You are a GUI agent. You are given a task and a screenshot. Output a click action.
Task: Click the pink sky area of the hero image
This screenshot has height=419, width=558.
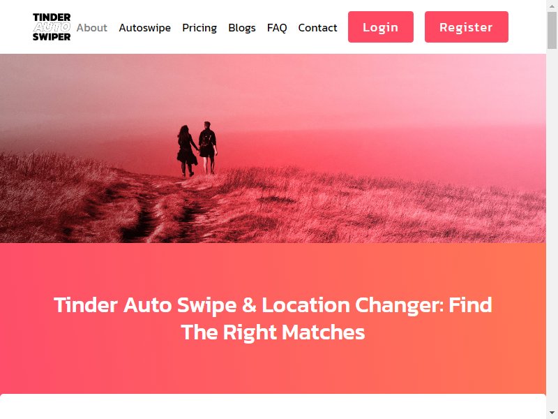(x=356, y=89)
